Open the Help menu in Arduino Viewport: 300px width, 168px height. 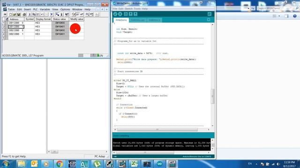click(x=145, y=9)
